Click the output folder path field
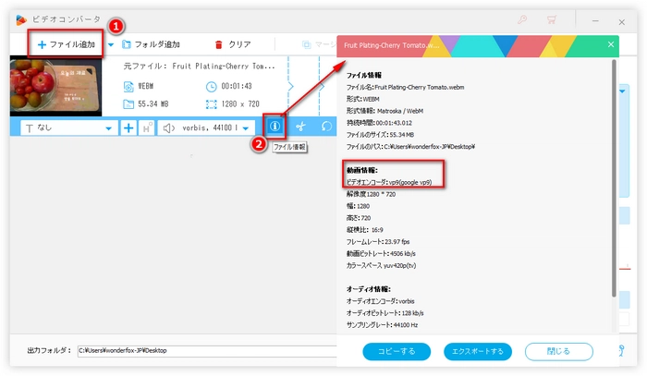The width and height of the screenshot is (647, 376). tap(203, 350)
